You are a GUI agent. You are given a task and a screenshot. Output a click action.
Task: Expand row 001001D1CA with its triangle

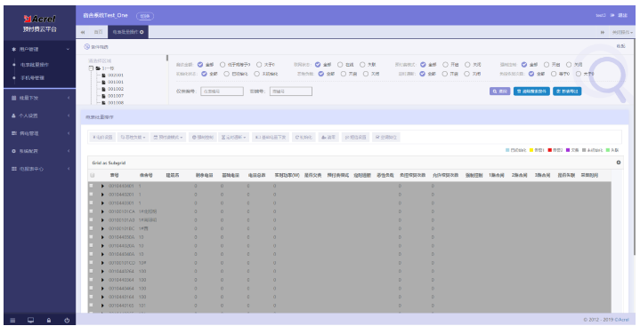102,211
